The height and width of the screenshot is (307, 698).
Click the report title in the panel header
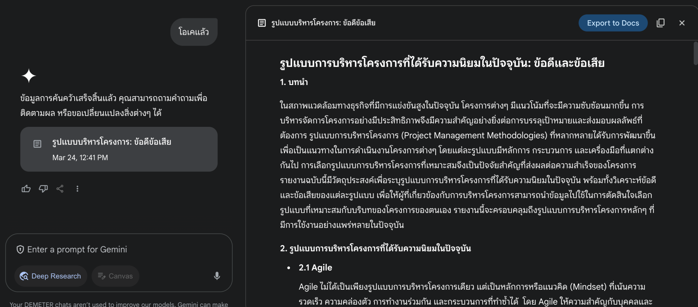323,23
